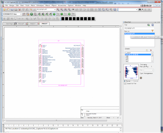The height and width of the screenshot is (133, 163).
Task: Open the SCHEMATIC1-bias profile dropdown
Action: [21, 14]
